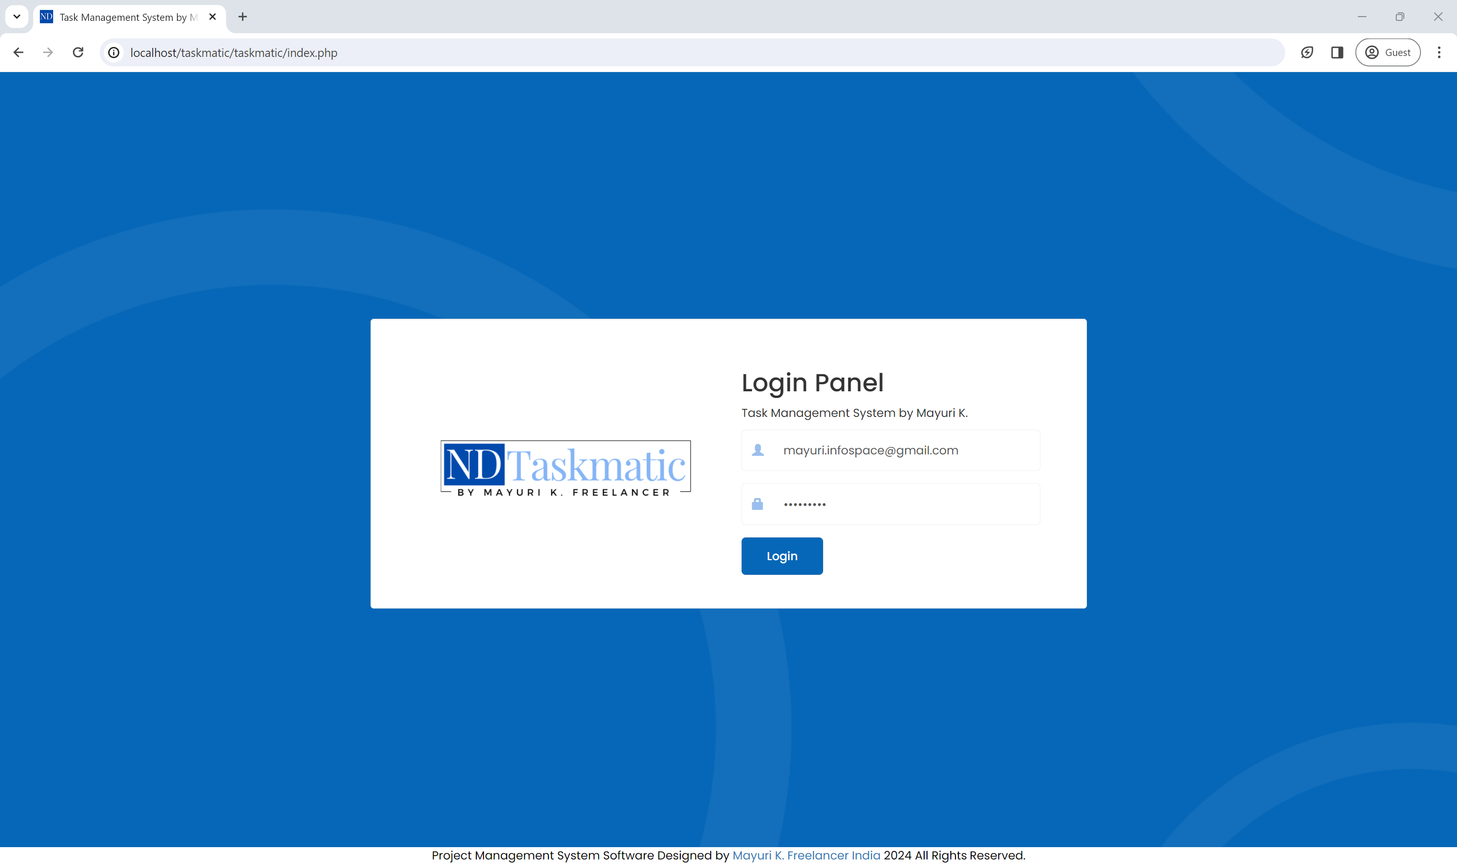The width and height of the screenshot is (1457, 868).
Task: Open the tab search dropdown arrow
Action: coord(17,17)
